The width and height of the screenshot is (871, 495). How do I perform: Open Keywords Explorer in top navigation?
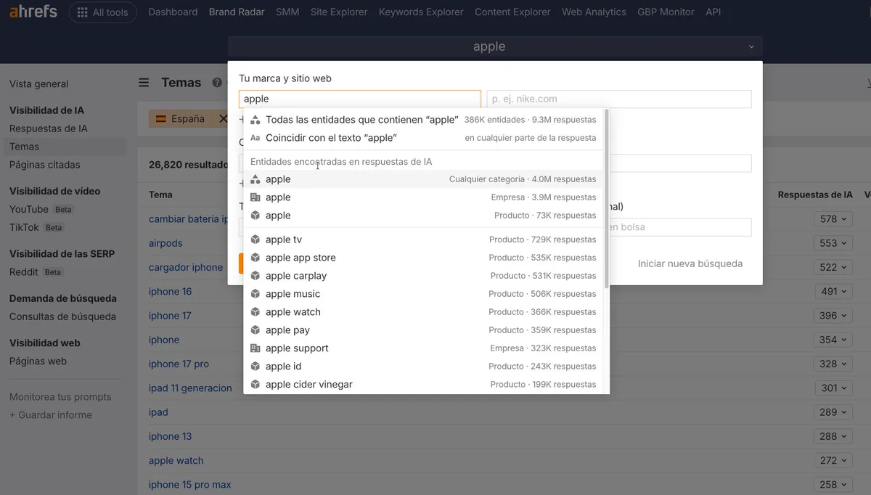coord(421,12)
